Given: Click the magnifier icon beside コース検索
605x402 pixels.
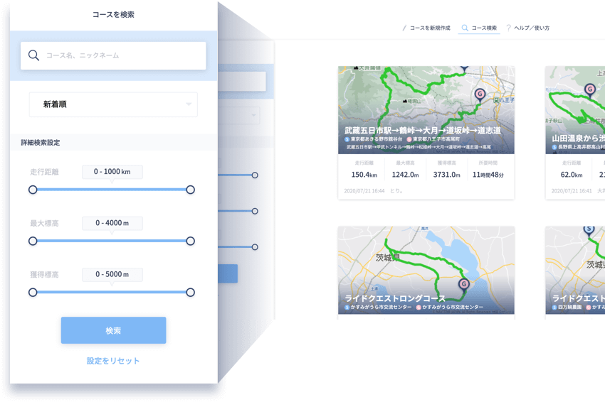Looking at the screenshot, I should (x=465, y=28).
